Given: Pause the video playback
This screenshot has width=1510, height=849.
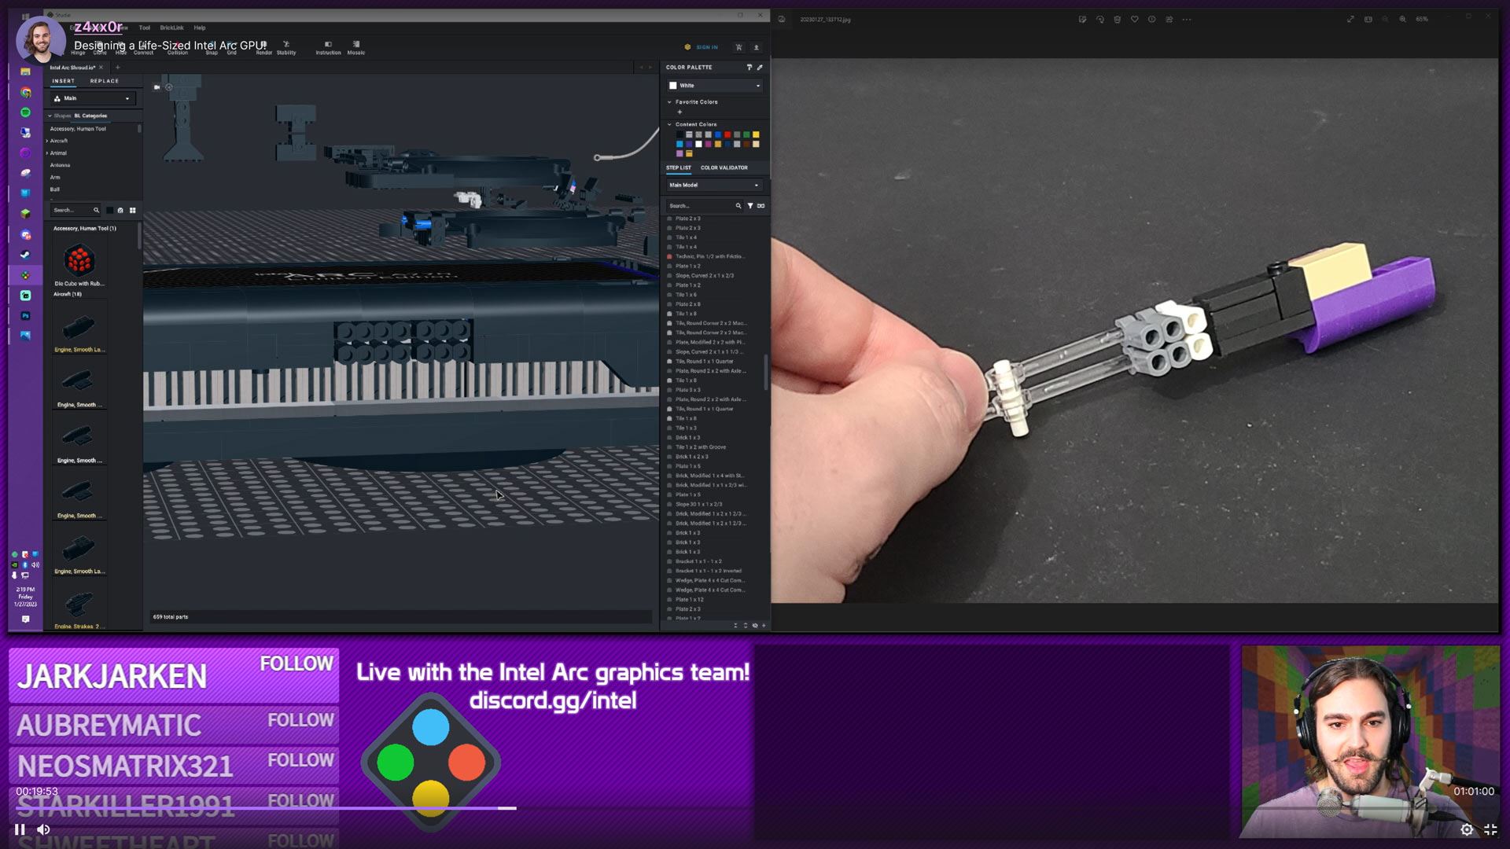Looking at the screenshot, I should [x=20, y=829].
